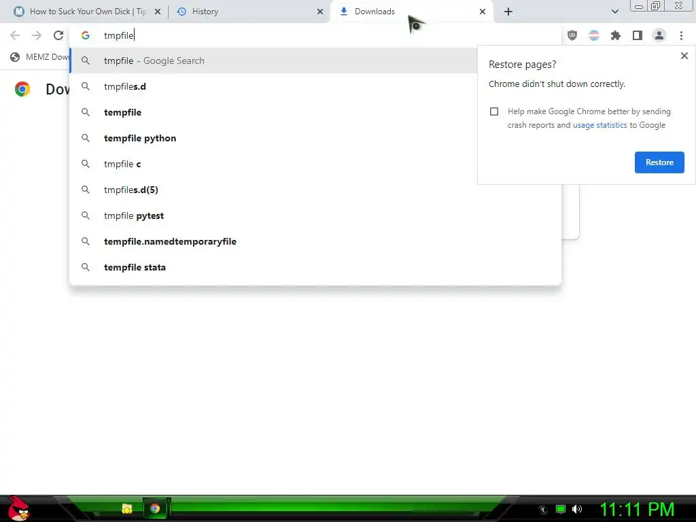Choose the 'tmpfile c' suggestion

coord(273,164)
